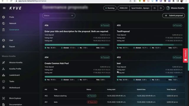Screen dimensions: 189x106
Task: Click the Passed badge on proposal #55
Action: [x=177, y=25]
